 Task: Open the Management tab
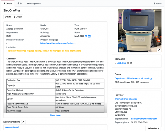[34, 4]
